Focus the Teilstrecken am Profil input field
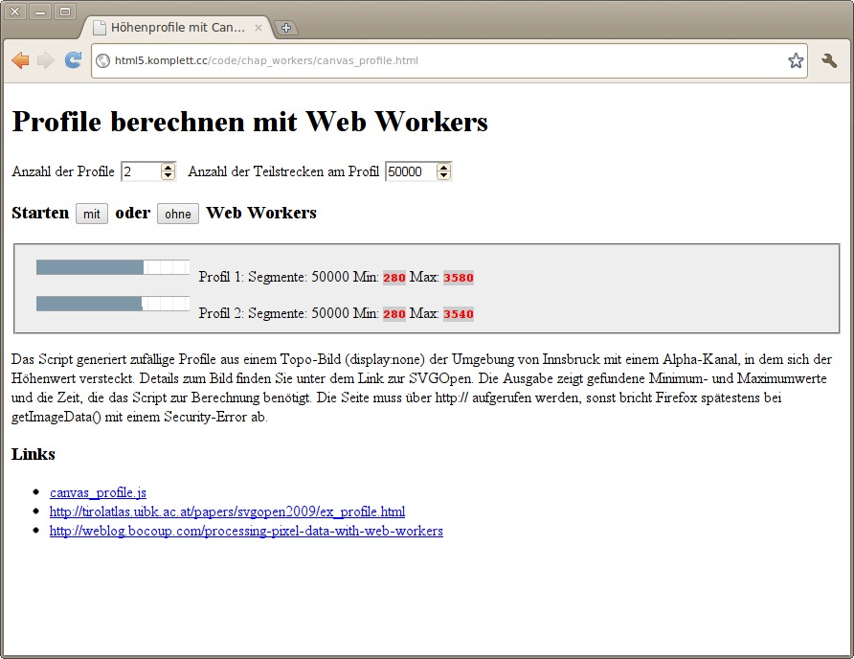The image size is (854, 659). (410, 171)
